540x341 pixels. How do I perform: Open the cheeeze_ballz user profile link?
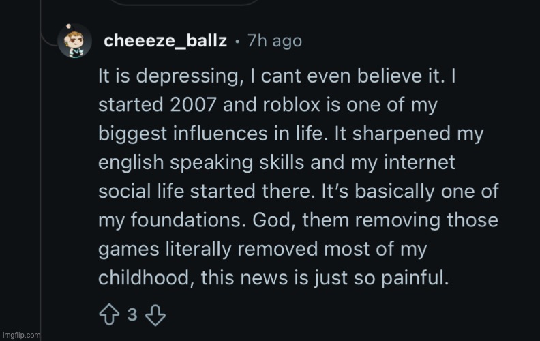(x=164, y=41)
